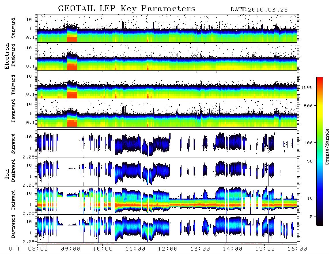Select the 10 color scale label

310,198
